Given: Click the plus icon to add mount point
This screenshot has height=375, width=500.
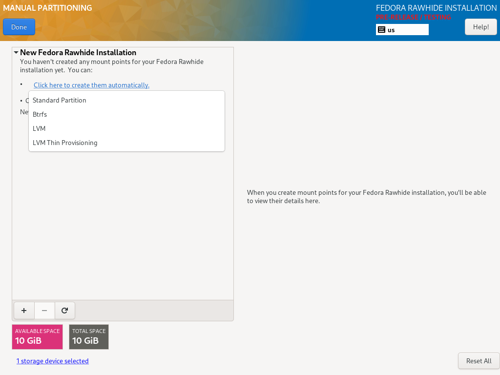Looking at the screenshot, I should 24,311.
